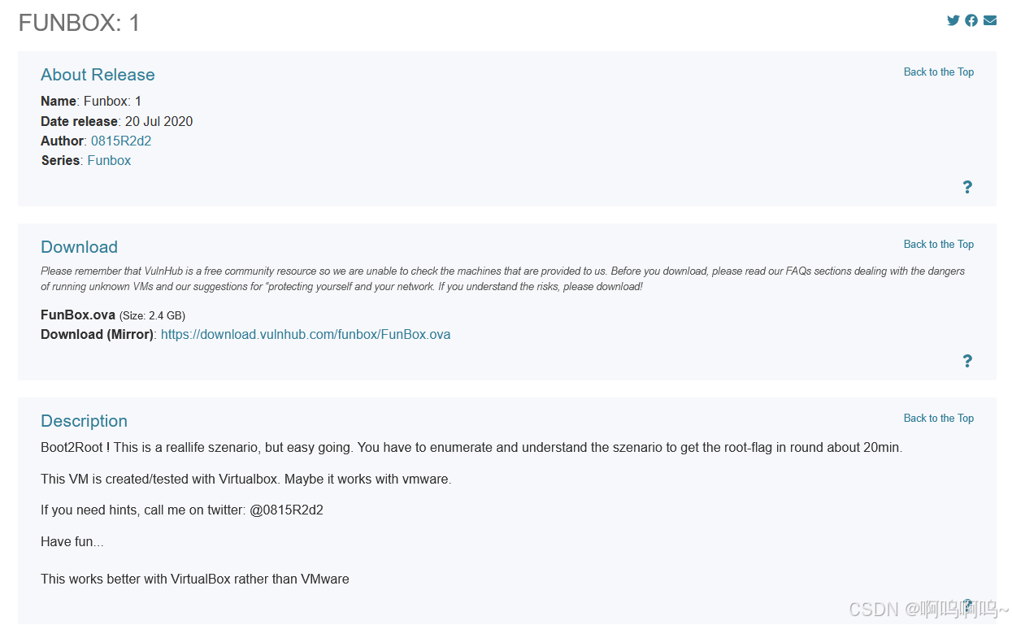This screenshot has width=1012, height=625.
Task: Click the envelope sharing icon
Action: click(x=989, y=20)
